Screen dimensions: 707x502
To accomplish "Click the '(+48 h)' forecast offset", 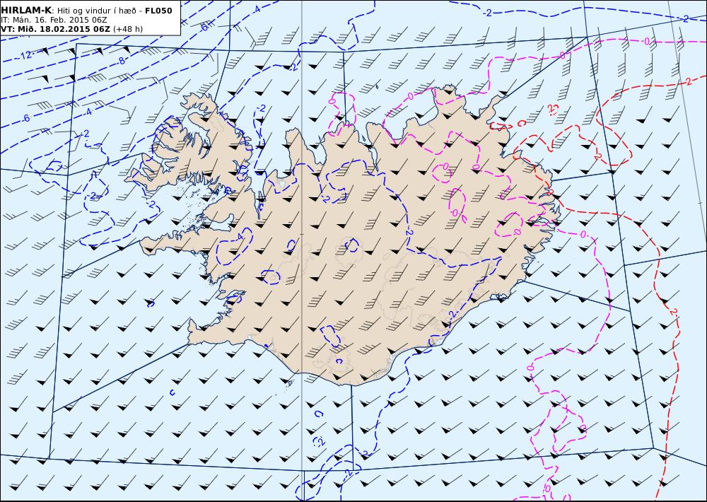I will click(128, 29).
